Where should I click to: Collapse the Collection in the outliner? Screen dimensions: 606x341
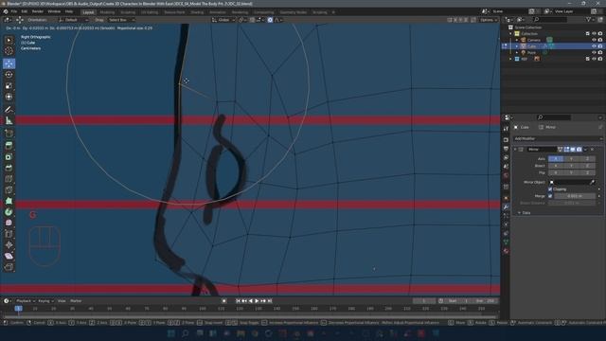pos(511,34)
